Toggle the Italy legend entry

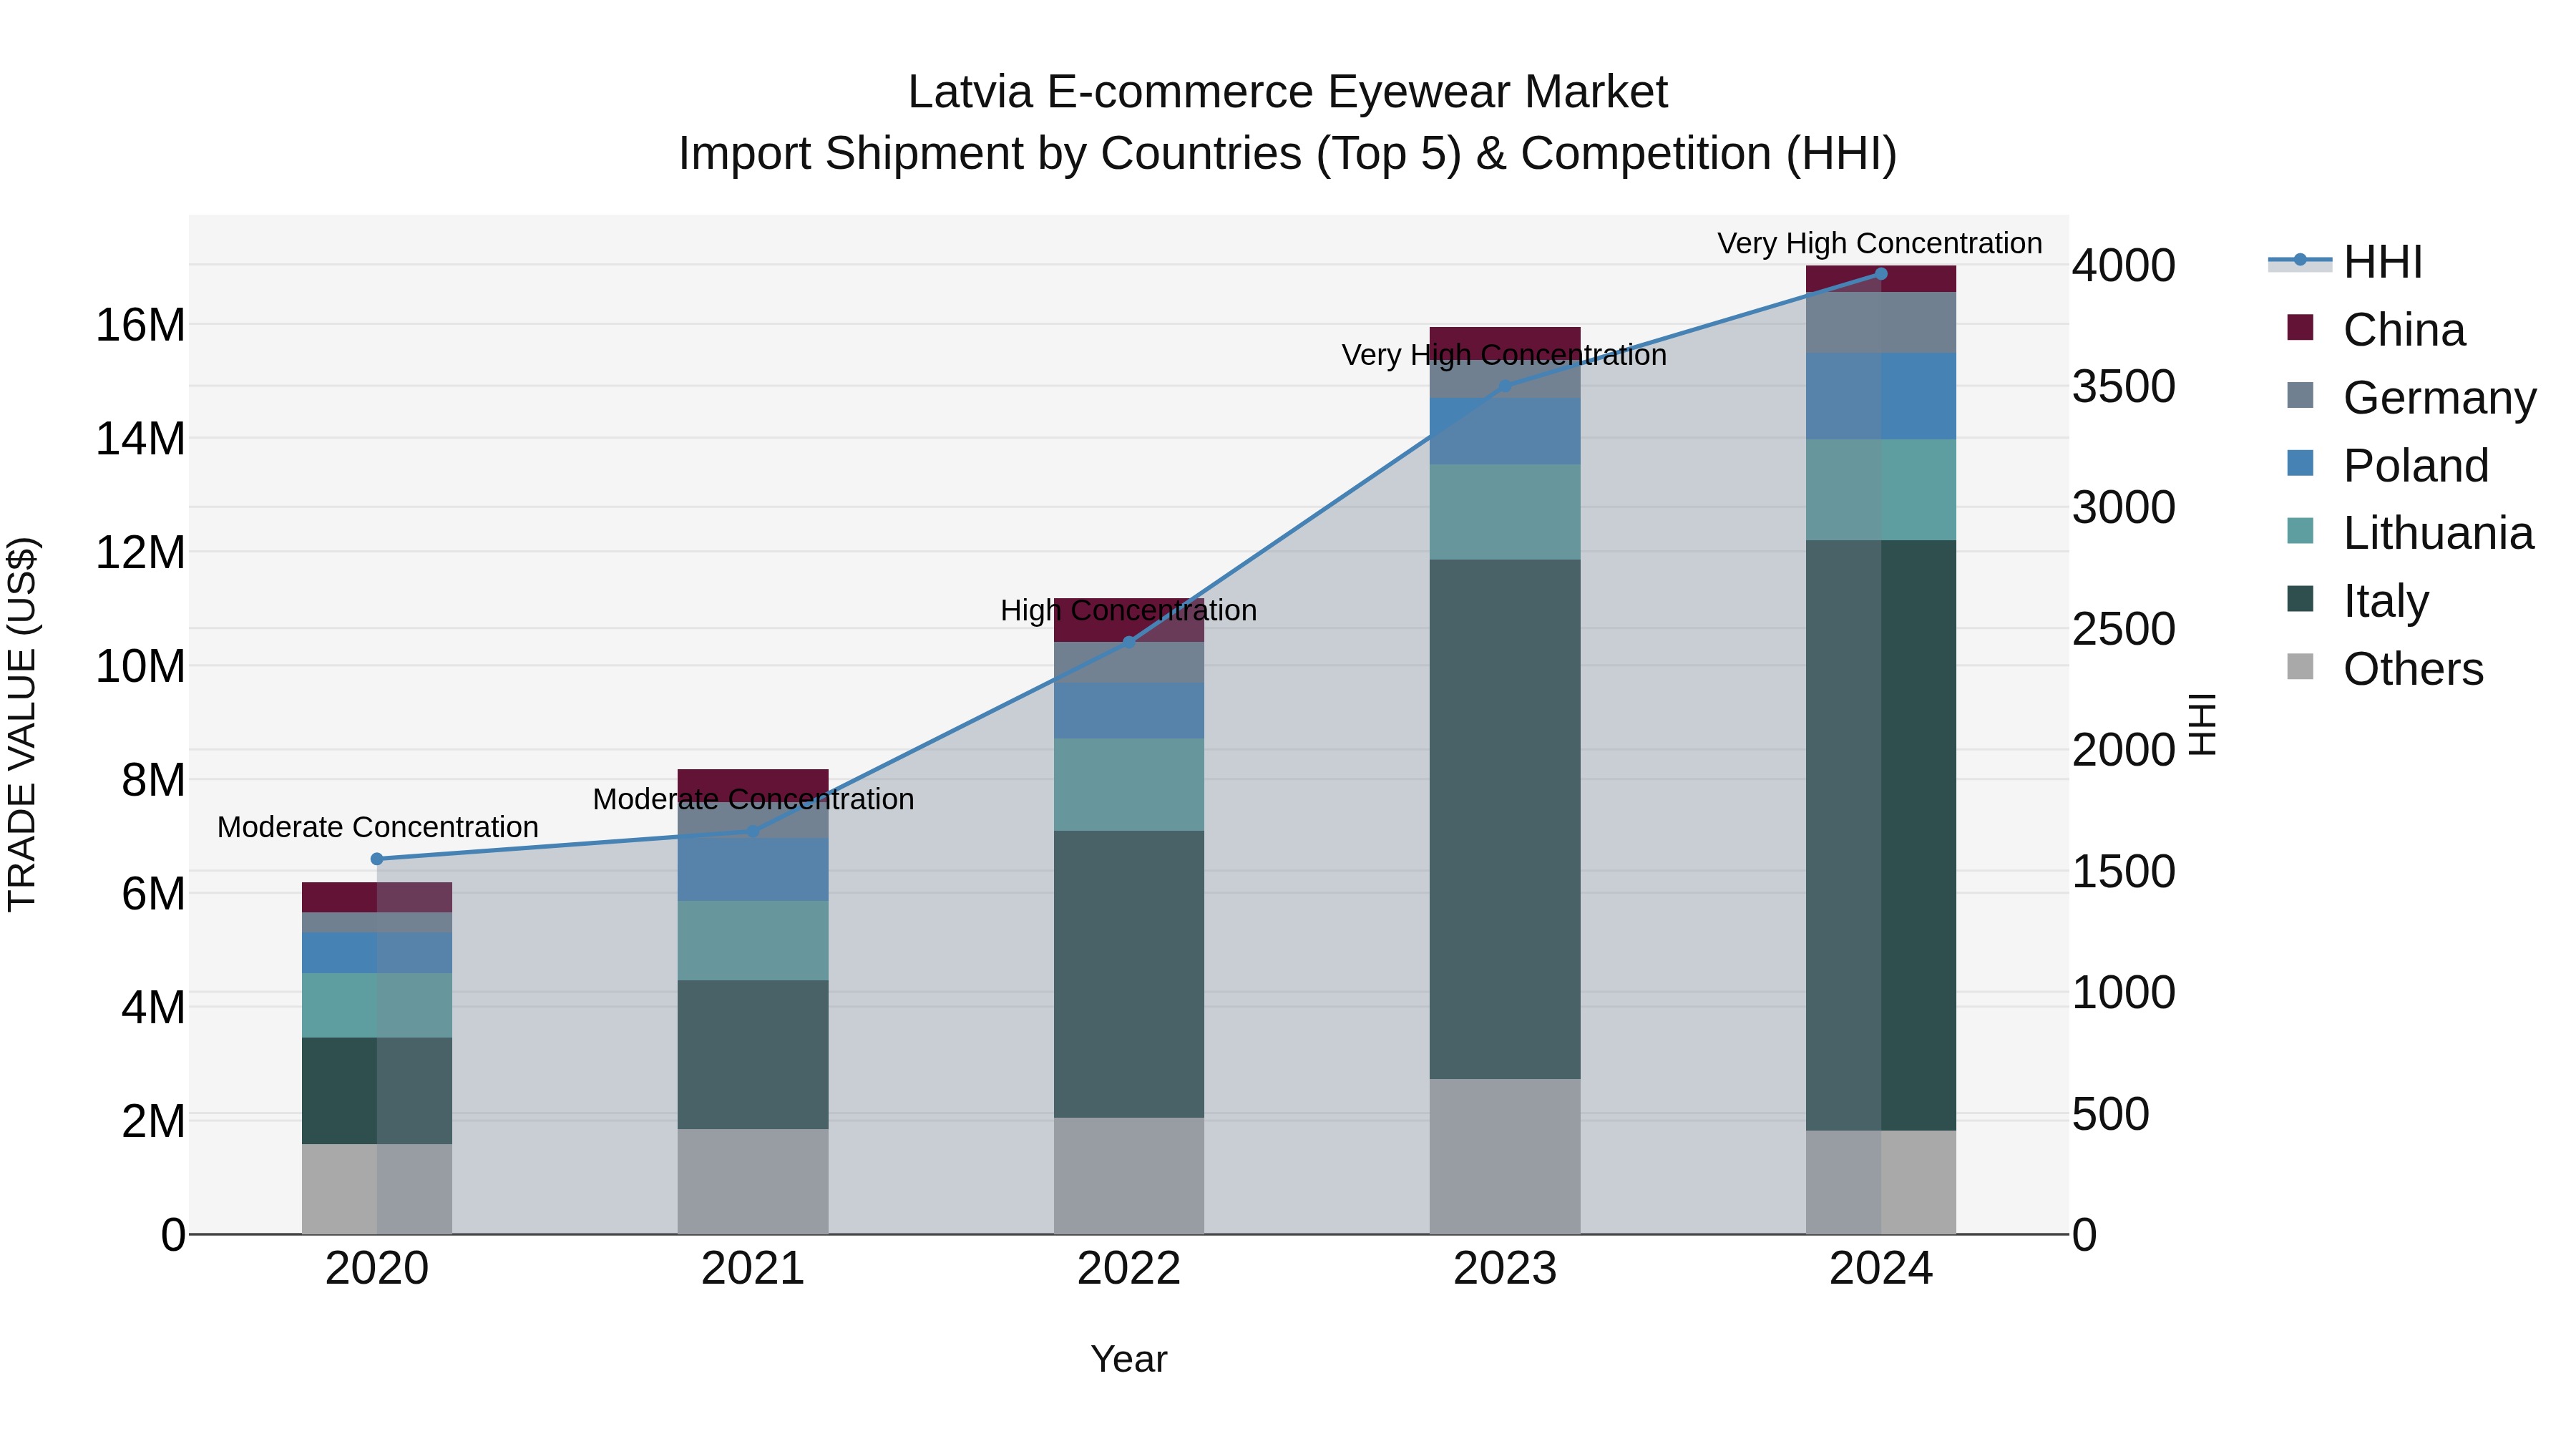point(2358,601)
